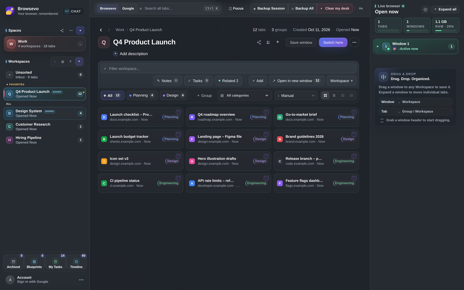Screen dimensions: 464x290
Task: Open the Account options ellipsis
Action: coord(81,280)
